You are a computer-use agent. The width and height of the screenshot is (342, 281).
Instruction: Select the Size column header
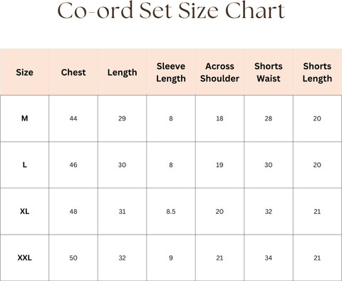[24, 72]
